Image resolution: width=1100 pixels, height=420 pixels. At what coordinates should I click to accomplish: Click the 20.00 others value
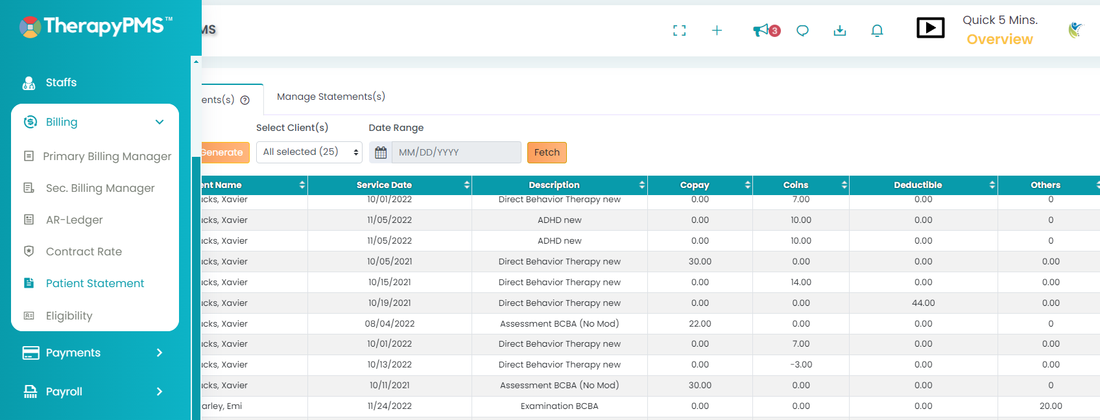1051,406
